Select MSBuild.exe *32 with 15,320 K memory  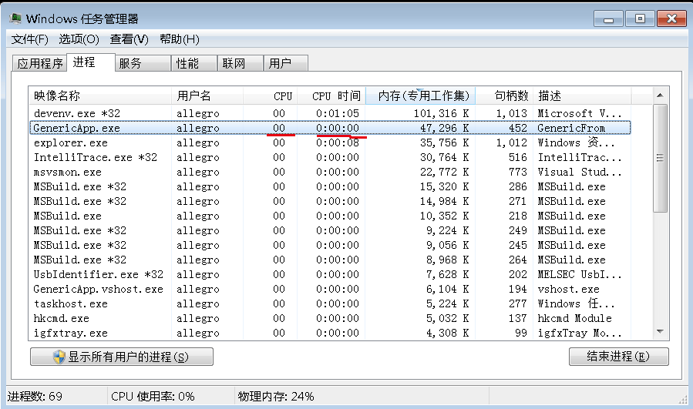pos(330,186)
